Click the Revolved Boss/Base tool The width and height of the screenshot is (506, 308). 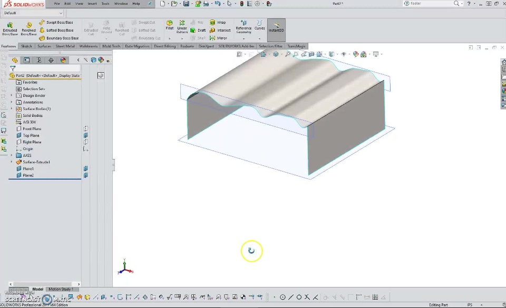(28, 28)
